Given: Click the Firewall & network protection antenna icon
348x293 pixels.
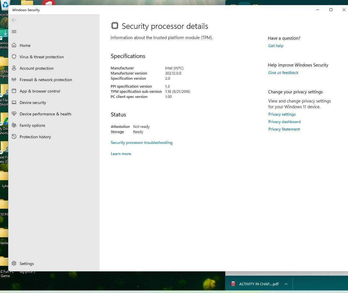Looking at the screenshot, I should (14, 80).
